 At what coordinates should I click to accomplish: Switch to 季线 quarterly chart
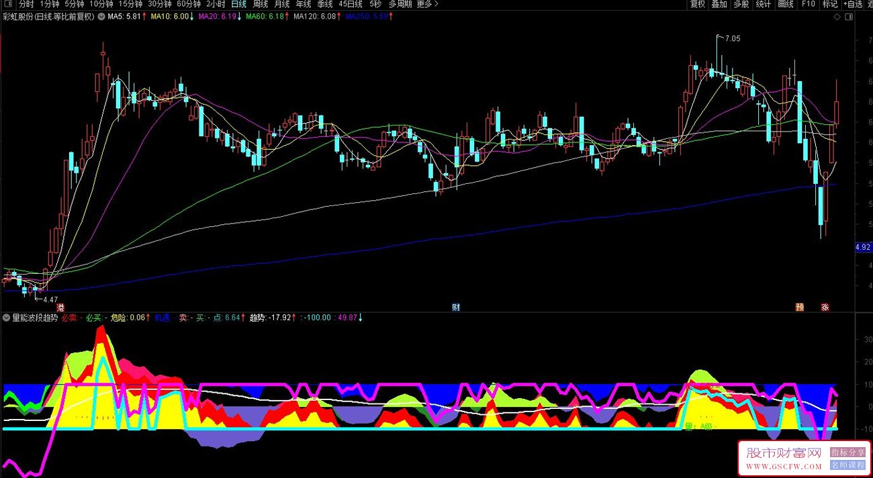tap(325, 4)
